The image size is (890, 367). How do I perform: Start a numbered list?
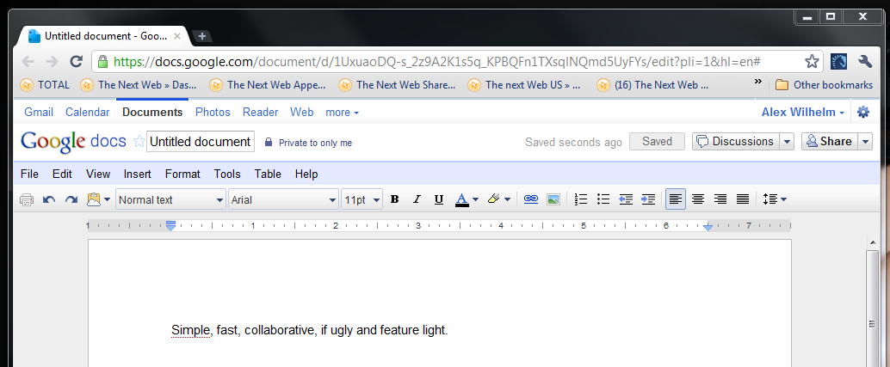point(581,199)
